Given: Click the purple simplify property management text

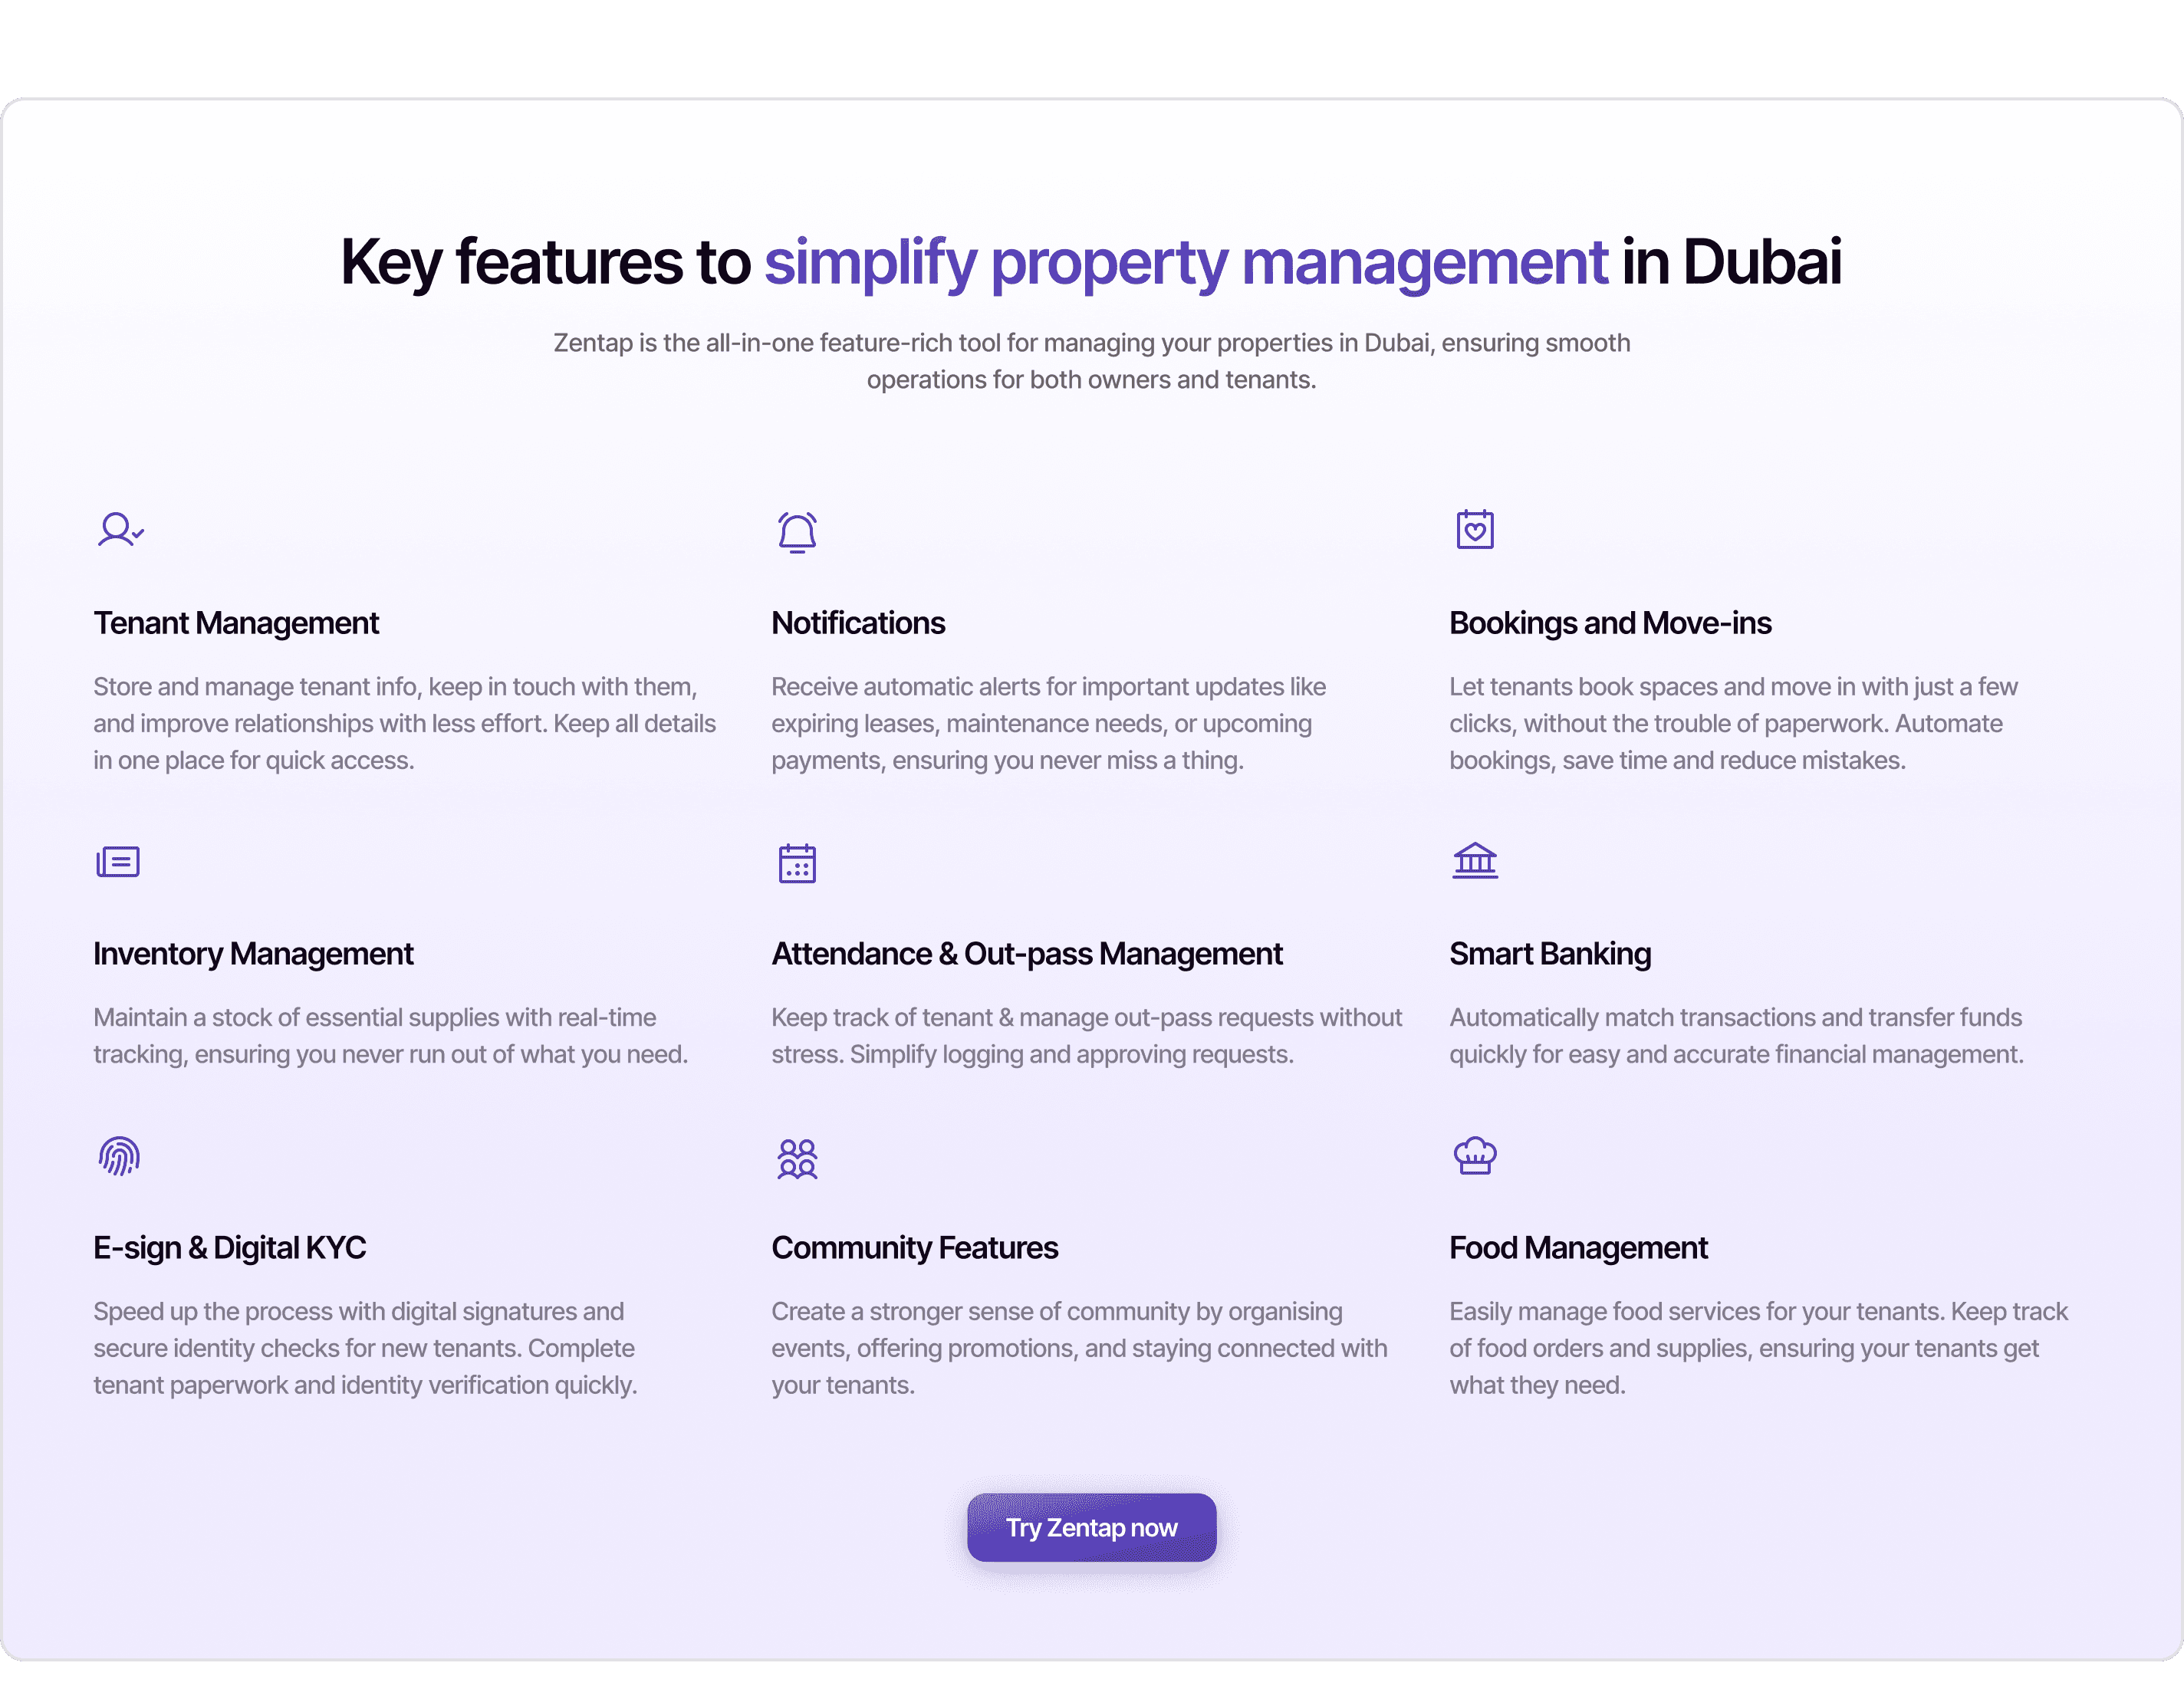Looking at the screenshot, I should 1186,262.
